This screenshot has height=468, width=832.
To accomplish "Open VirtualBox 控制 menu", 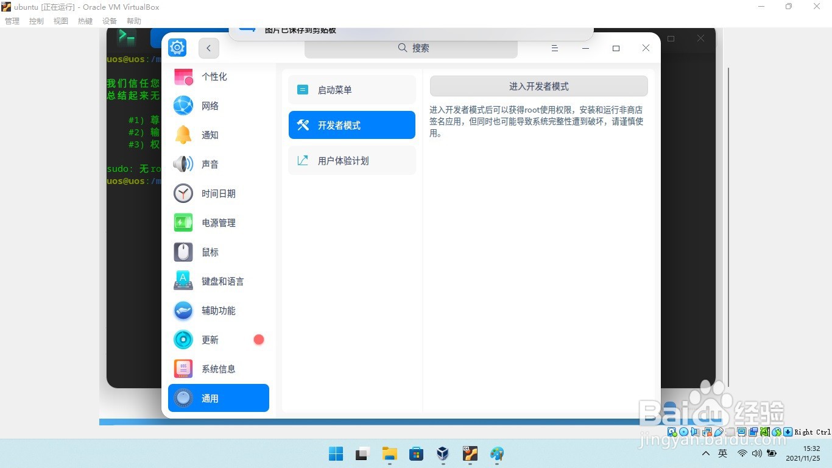I will (37, 21).
